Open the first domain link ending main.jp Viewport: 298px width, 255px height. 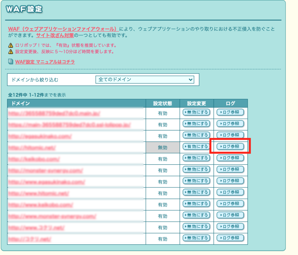point(54,113)
